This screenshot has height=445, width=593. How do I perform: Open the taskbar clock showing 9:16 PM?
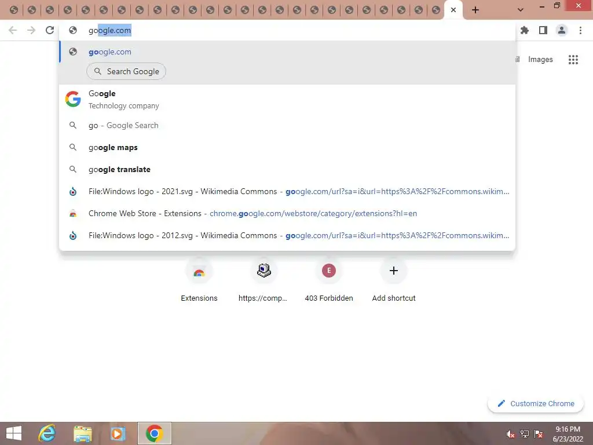(568, 433)
